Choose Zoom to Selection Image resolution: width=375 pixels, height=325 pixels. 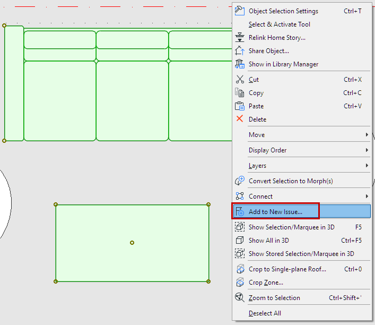pyautogui.click(x=302, y=298)
